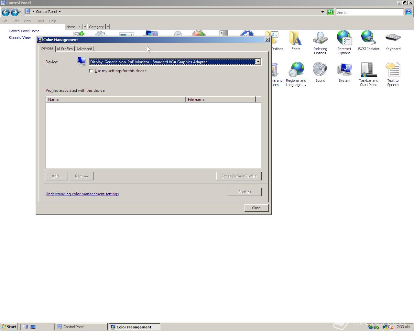Click the Windows Update shield tray icon

click(370, 327)
